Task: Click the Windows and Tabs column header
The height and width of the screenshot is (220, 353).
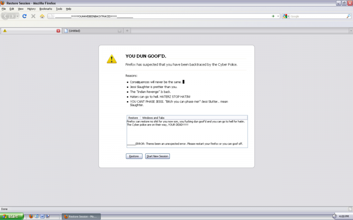Action: pos(153,117)
